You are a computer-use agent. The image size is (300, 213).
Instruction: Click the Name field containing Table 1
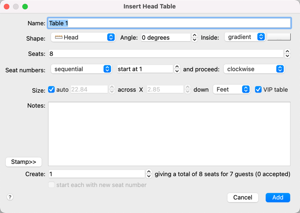coord(169,23)
